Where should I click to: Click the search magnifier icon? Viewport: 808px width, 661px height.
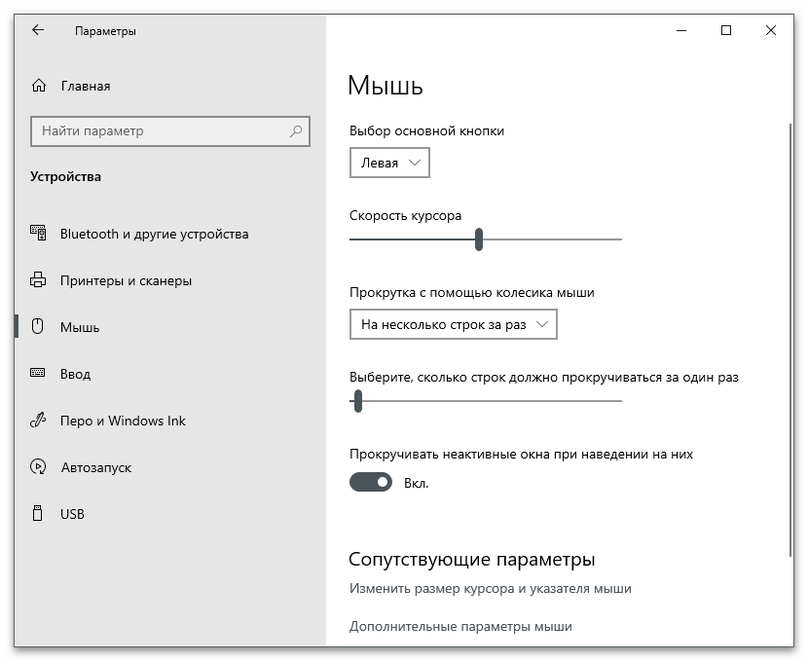(296, 131)
